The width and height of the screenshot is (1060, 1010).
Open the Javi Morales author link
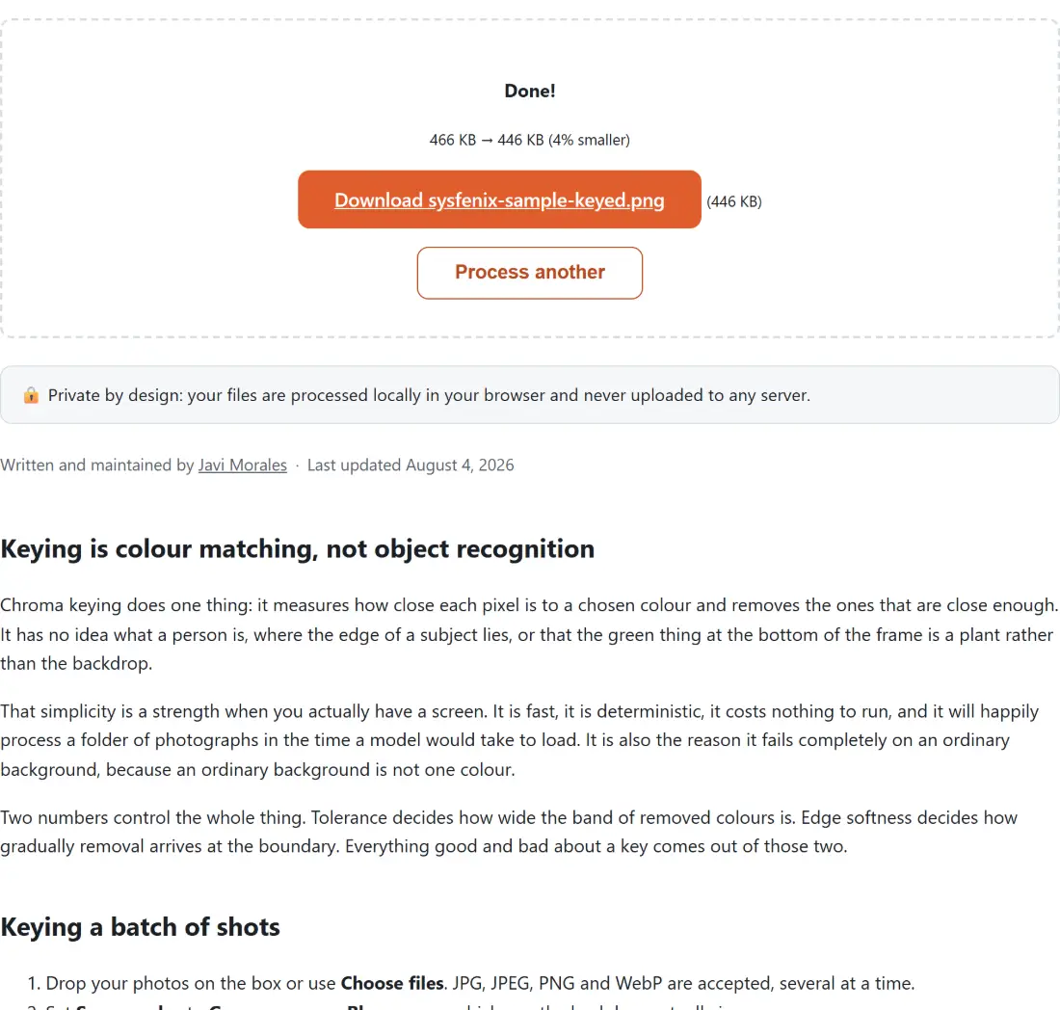pyautogui.click(x=242, y=465)
